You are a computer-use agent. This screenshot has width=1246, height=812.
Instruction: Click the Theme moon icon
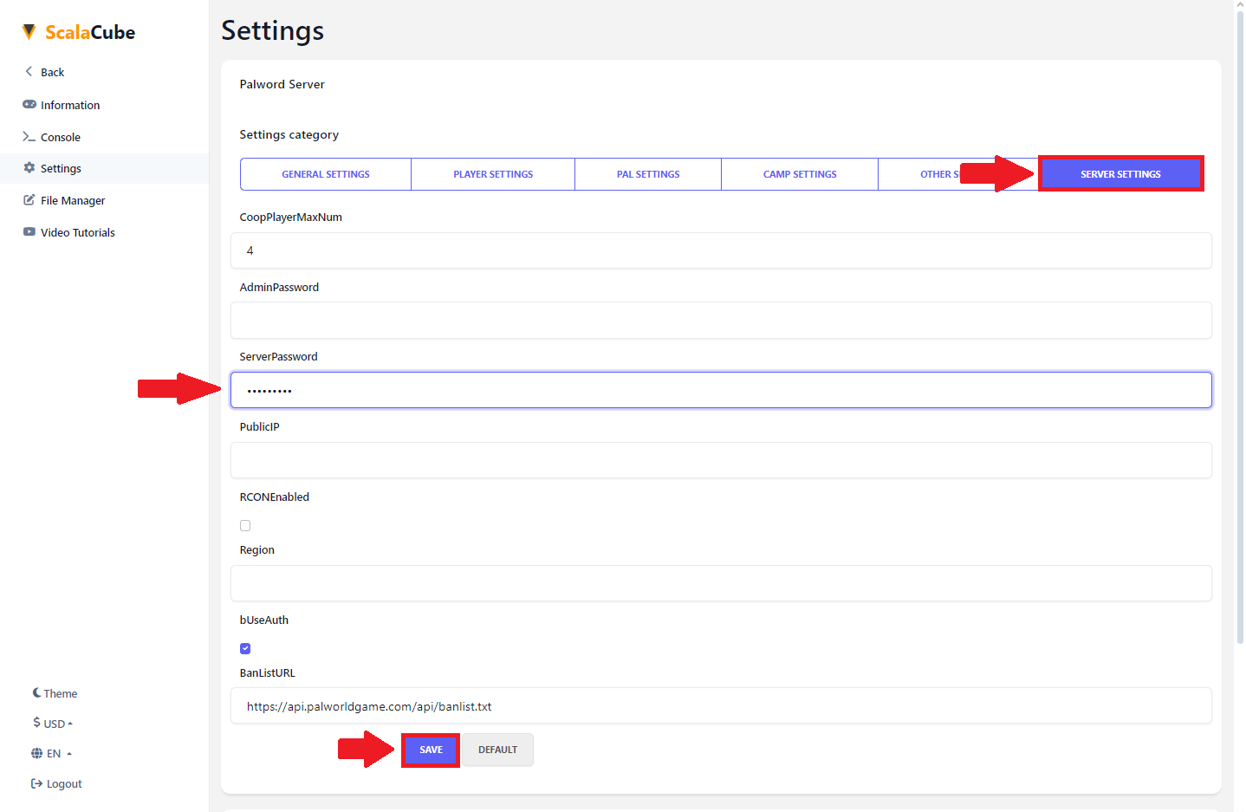pyautogui.click(x=36, y=692)
